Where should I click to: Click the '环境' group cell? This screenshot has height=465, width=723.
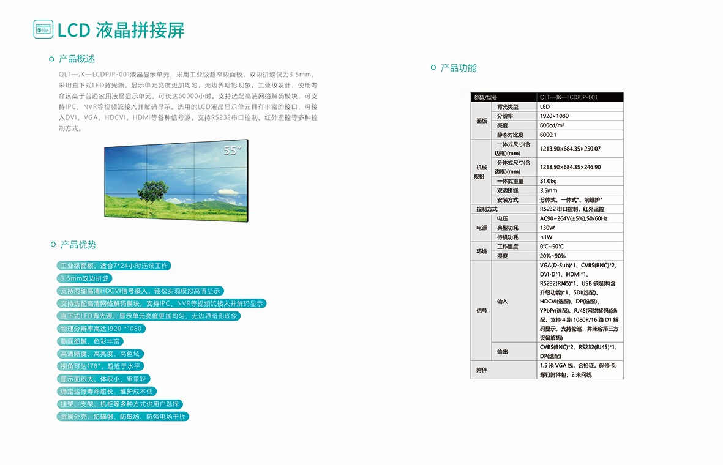(481, 251)
